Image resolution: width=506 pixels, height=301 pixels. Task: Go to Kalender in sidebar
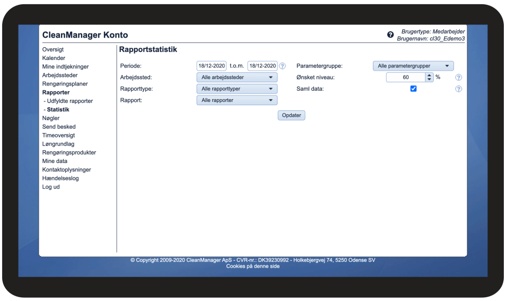[54, 58]
